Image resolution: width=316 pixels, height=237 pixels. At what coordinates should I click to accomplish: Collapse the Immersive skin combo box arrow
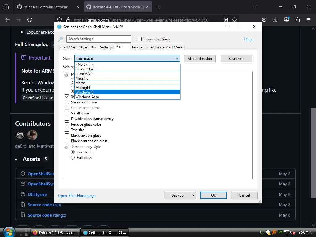[x=177, y=58]
